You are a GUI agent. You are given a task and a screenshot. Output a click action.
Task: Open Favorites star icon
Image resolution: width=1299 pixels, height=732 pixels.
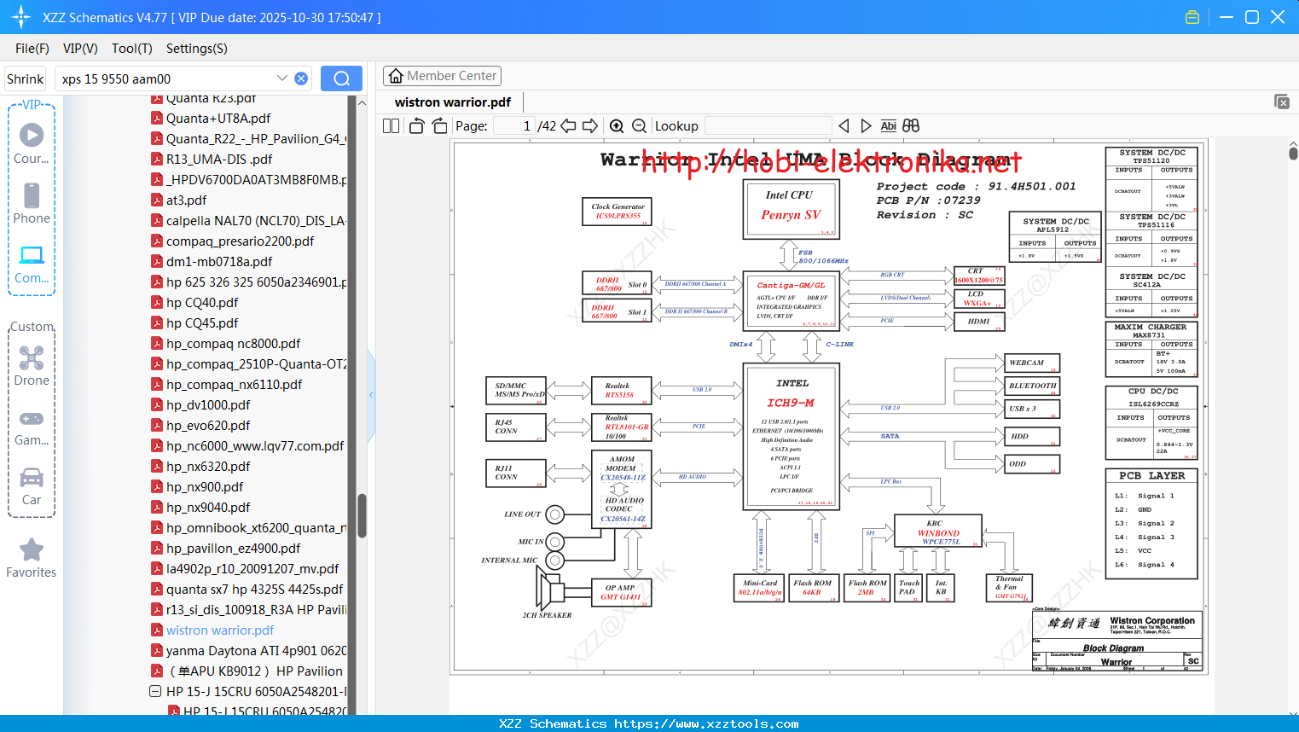[x=32, y=558]
